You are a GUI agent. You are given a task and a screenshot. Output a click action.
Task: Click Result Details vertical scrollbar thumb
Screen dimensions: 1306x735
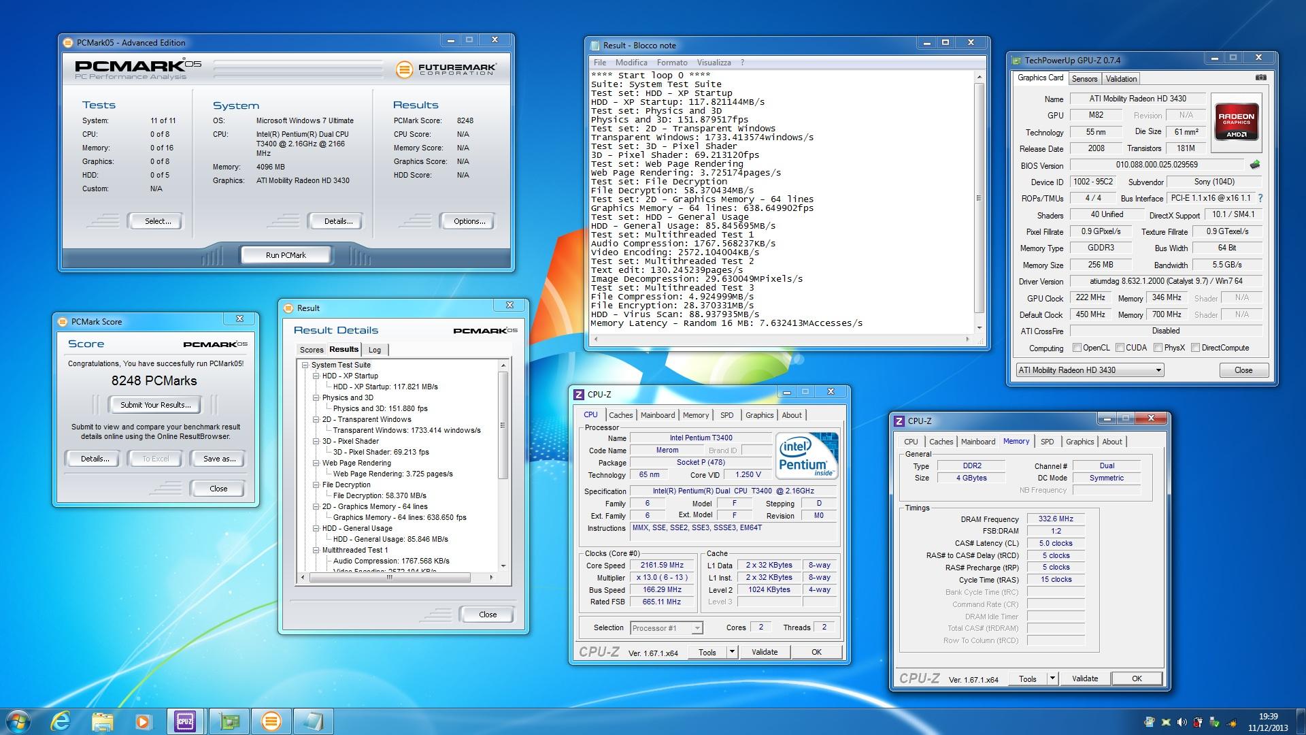click(x=503, y=425)
